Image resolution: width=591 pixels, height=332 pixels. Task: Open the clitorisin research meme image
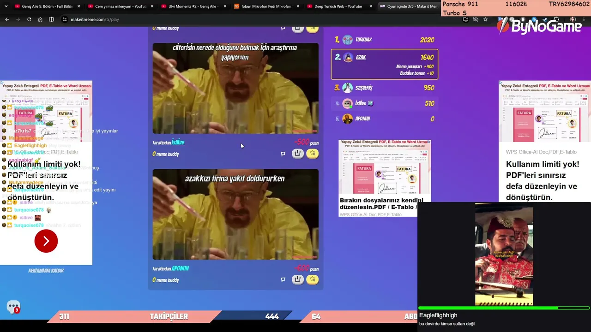pyautogui.click(x=235, y=89)
